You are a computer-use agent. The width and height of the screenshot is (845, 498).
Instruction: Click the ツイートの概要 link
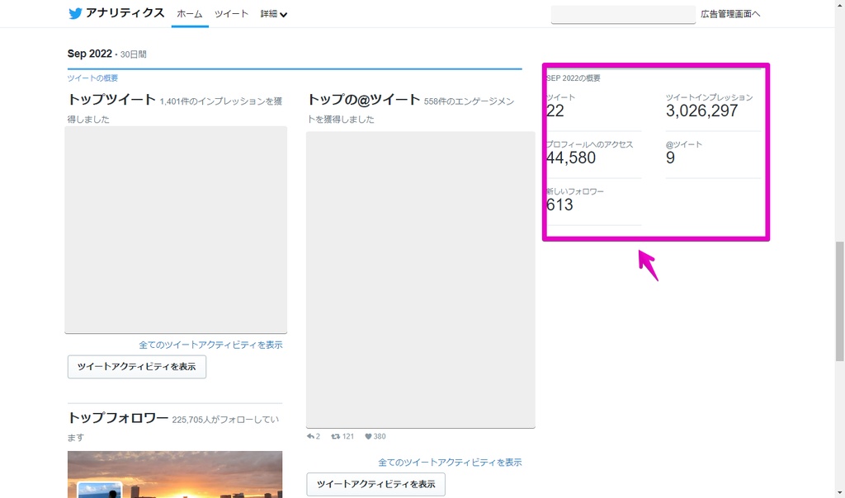tap(92, 78)
